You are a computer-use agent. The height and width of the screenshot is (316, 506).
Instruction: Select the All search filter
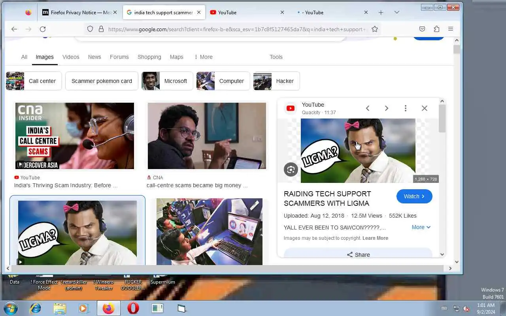tap(24, 57)
